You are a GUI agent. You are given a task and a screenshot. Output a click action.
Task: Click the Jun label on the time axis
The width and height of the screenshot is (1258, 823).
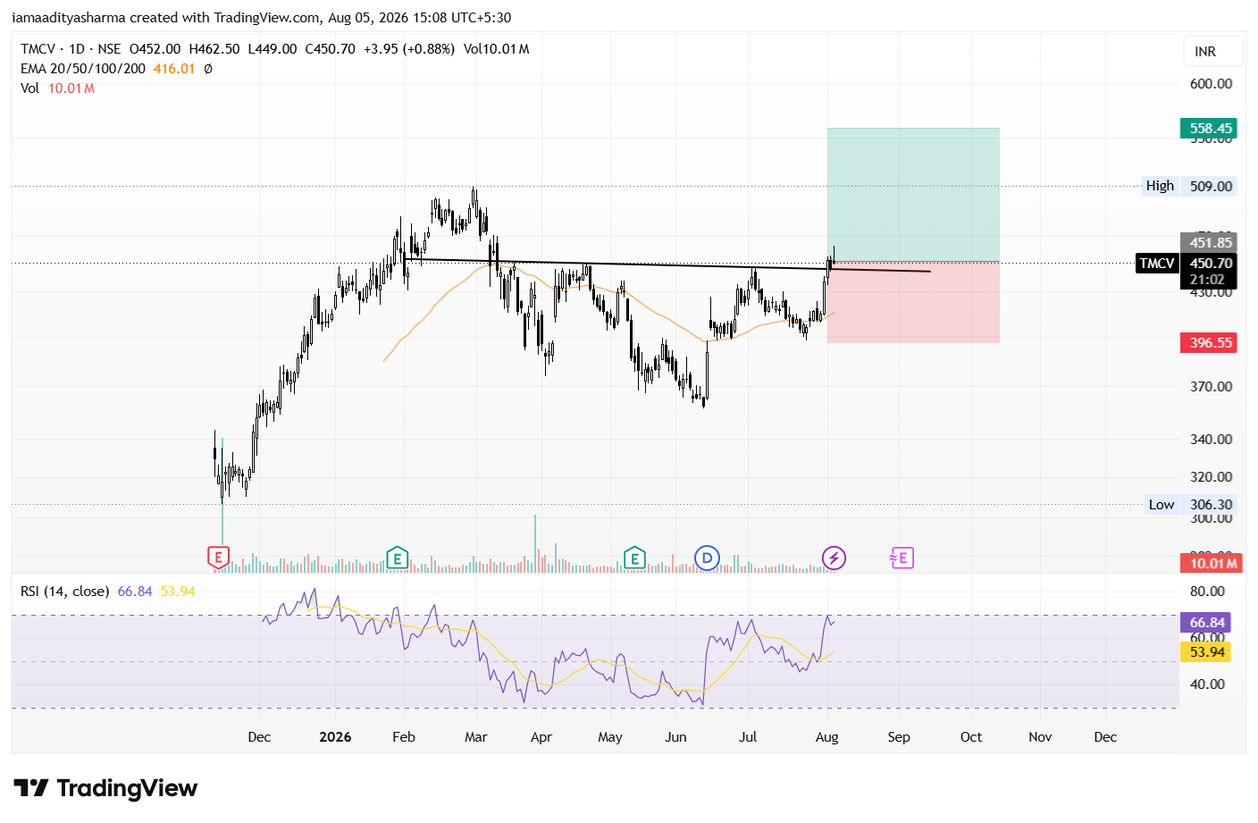pyautogui.click(x=676, y=737)
